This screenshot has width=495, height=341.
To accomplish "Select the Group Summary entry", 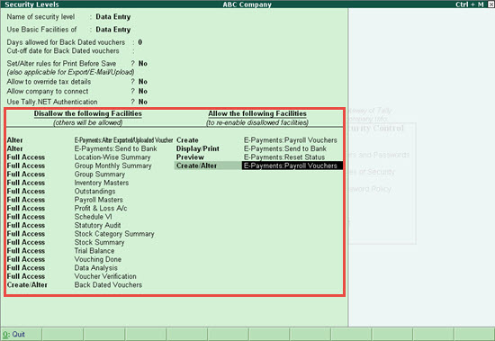I will (x=100, y=175).
